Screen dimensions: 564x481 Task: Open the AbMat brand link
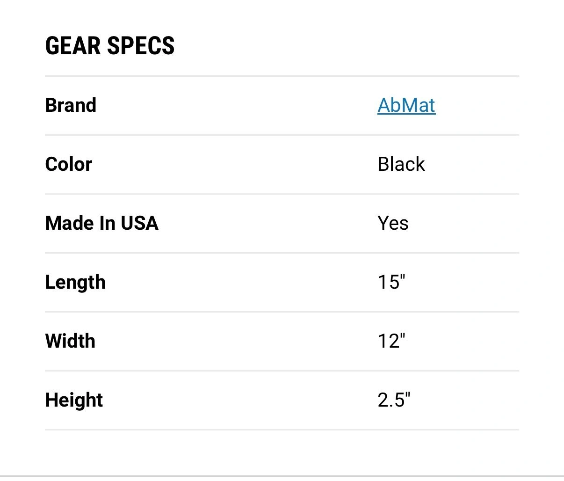406,105
